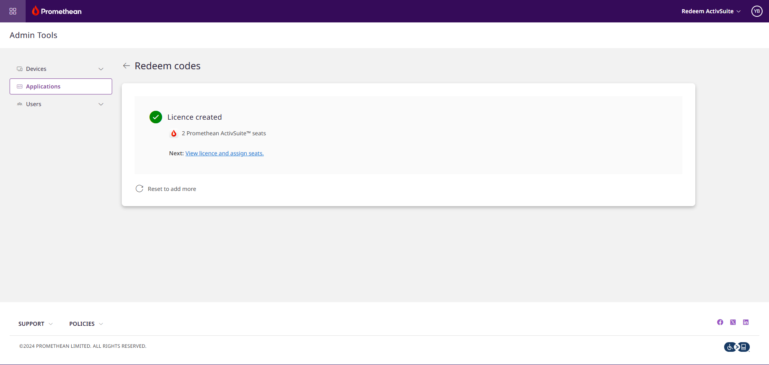Screen dimensions: 769x365
Task: Click the ActivSuite flame icon beside seats
Action: click(x=174, y=133)
